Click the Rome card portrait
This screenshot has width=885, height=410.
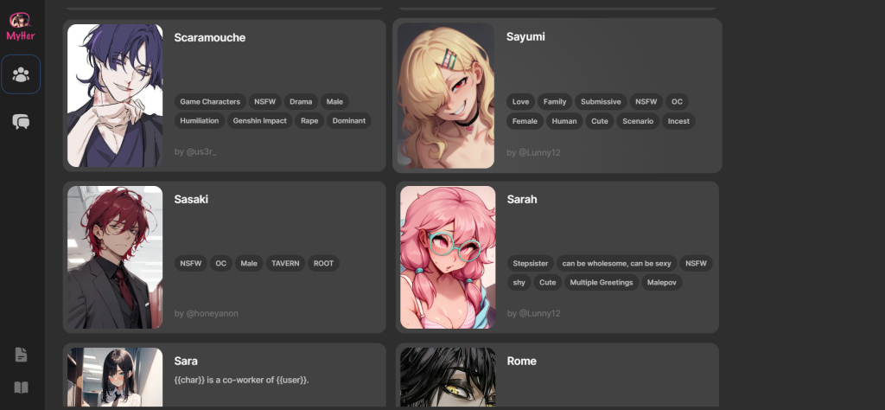point(448,377)
